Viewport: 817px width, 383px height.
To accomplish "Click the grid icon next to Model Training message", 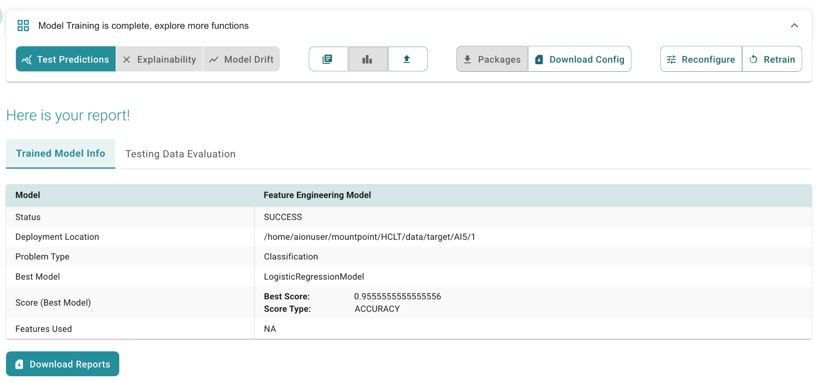I will click(x=23, y=25).
